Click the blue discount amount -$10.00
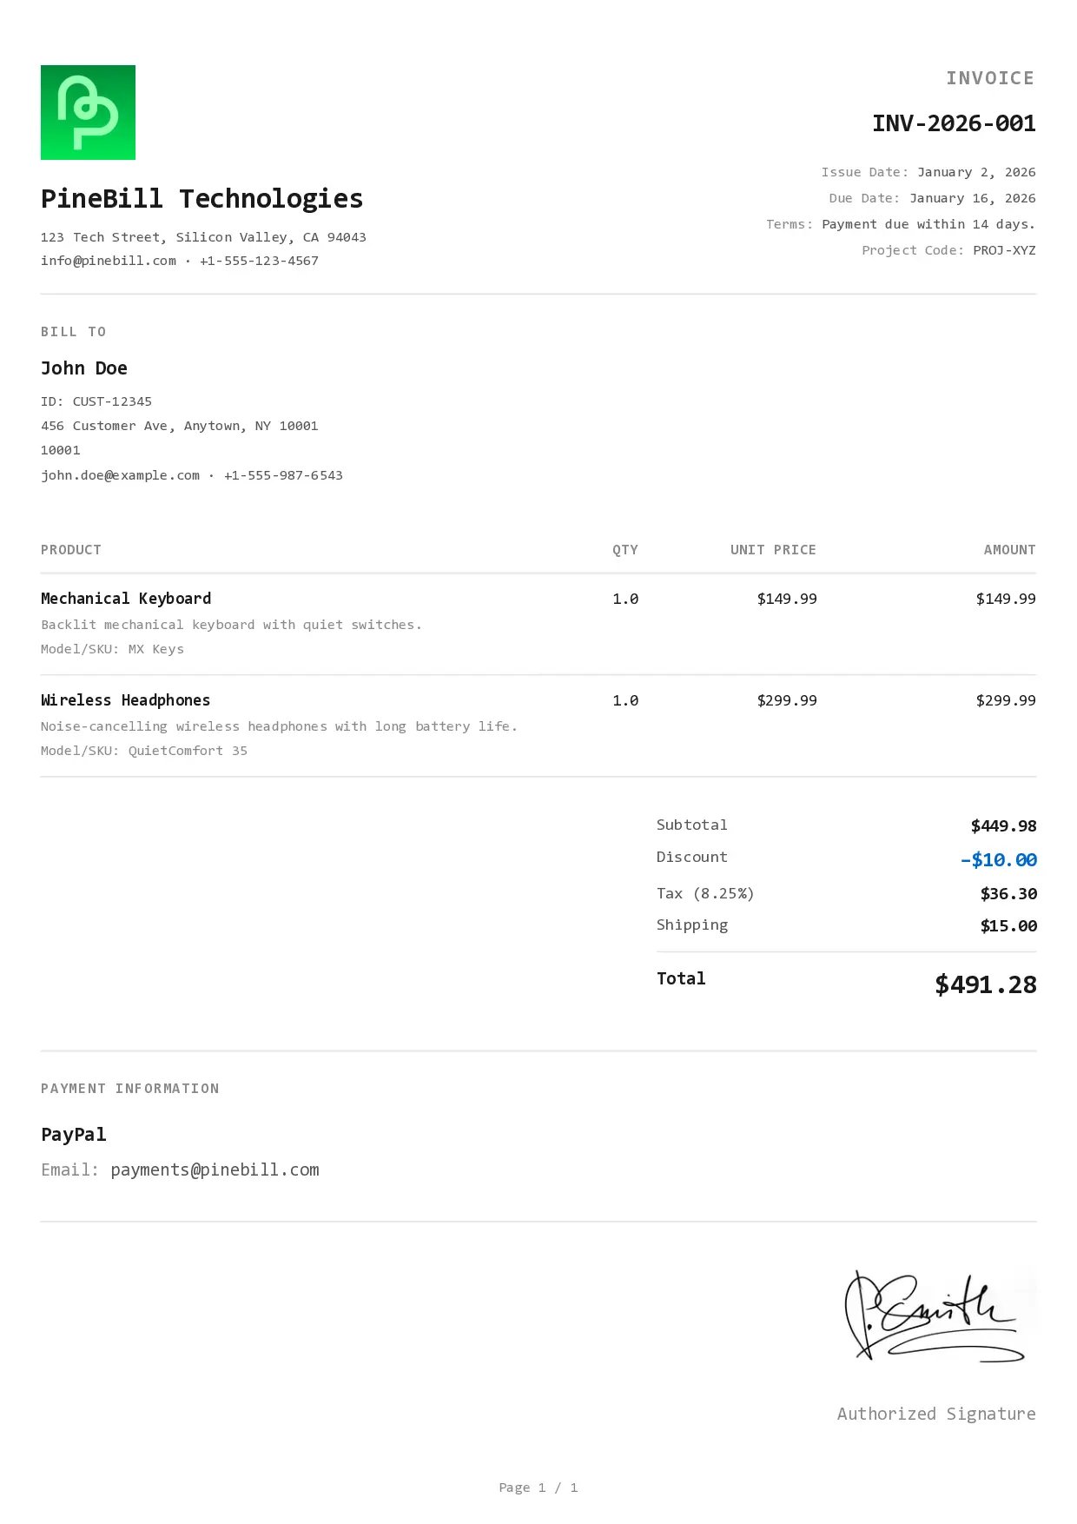Screen dimensions: 1077x1524 point(998,859)
